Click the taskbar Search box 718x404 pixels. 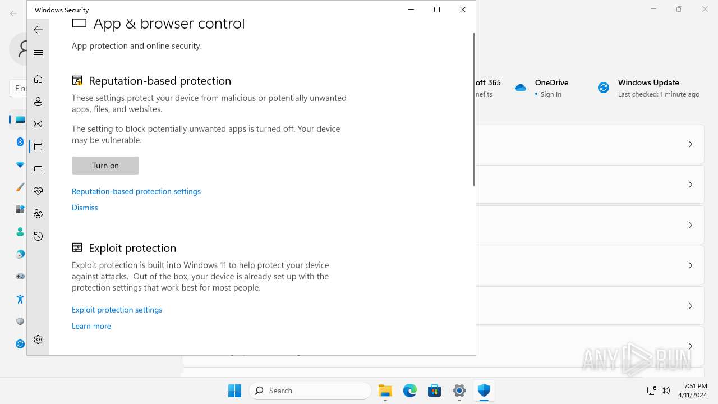click(x=310, y=391)
